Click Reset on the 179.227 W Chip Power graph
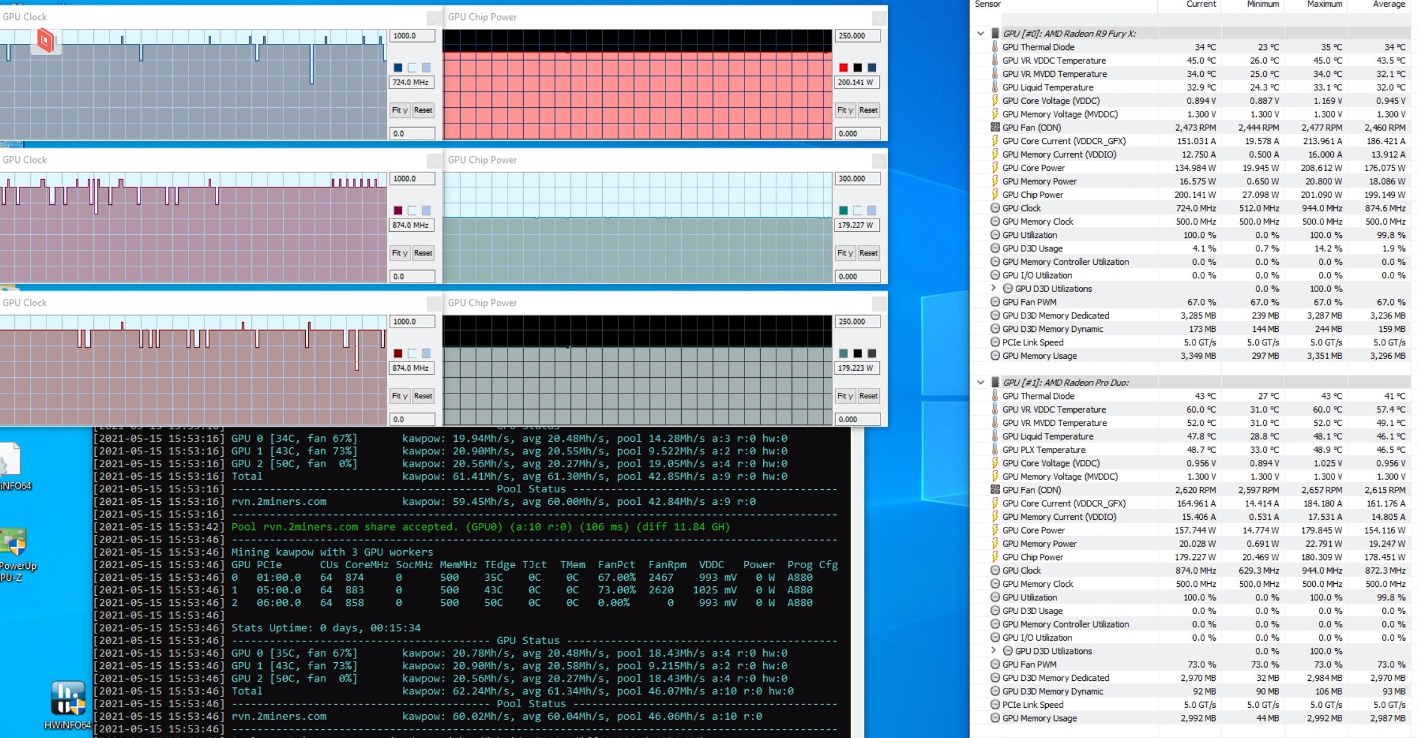 [868, 253]
